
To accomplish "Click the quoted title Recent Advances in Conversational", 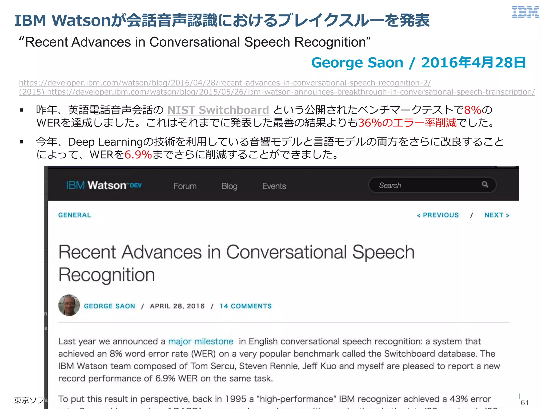I will coord(195,42).
